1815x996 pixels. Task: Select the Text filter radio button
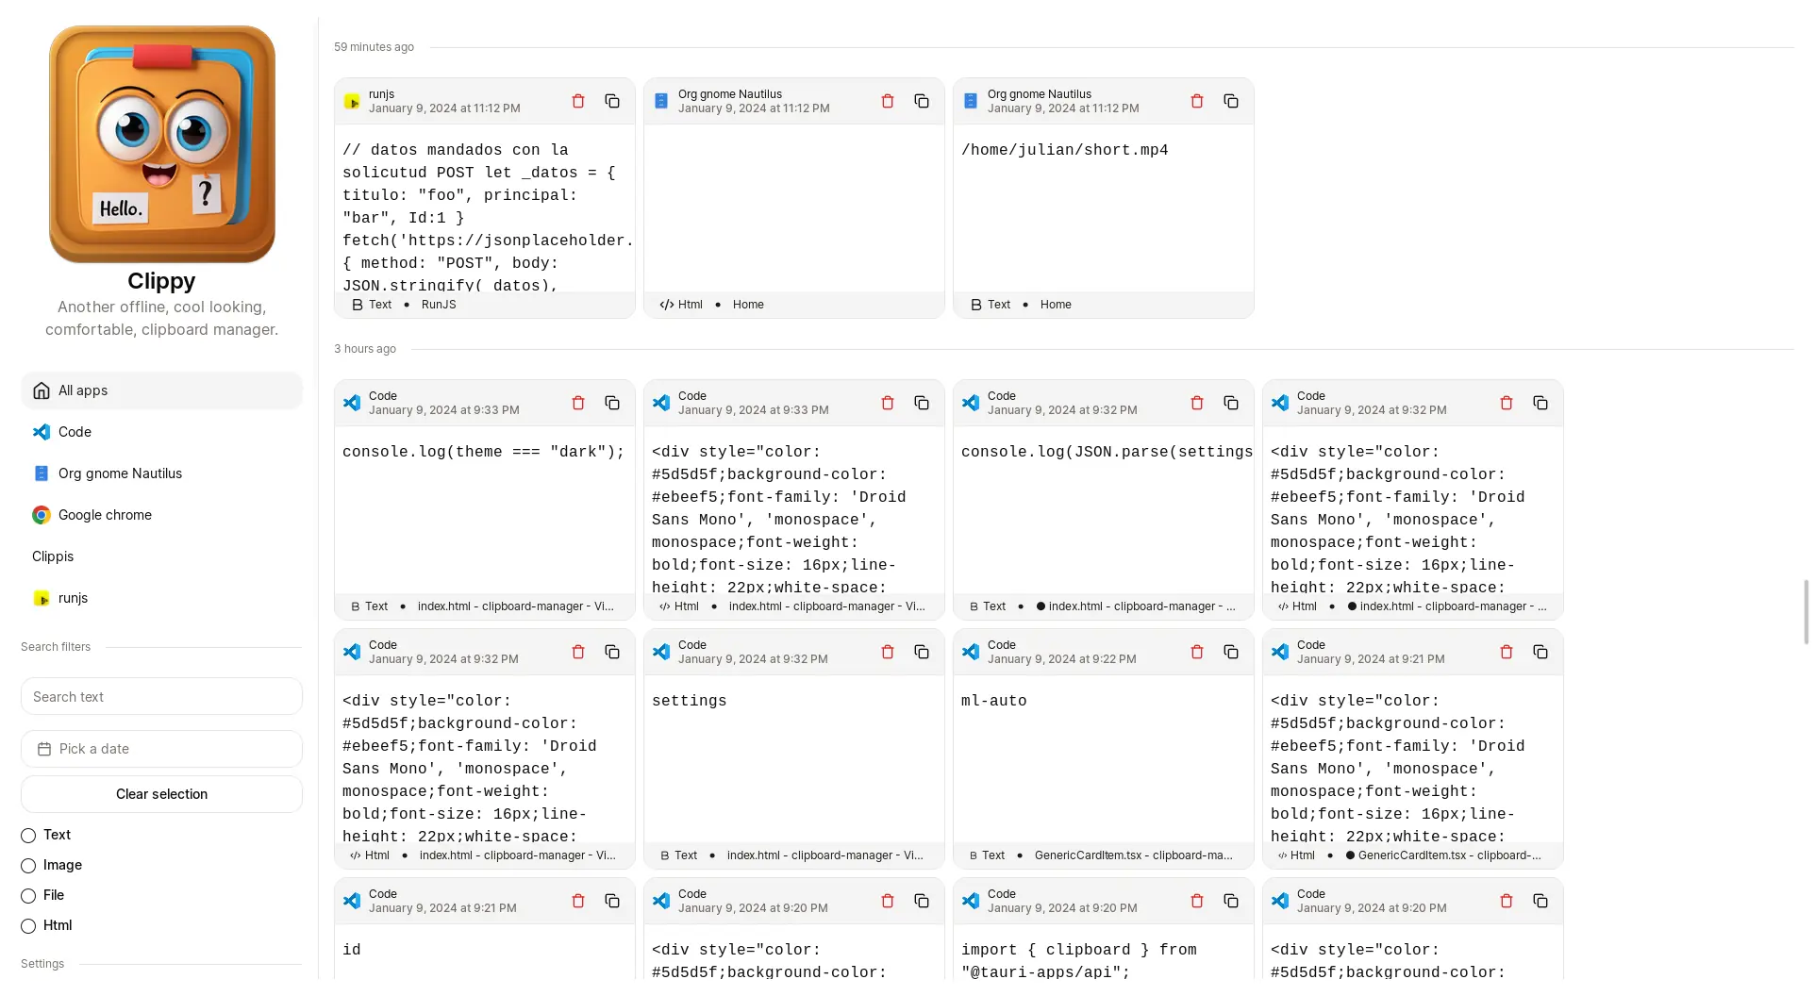28,836
